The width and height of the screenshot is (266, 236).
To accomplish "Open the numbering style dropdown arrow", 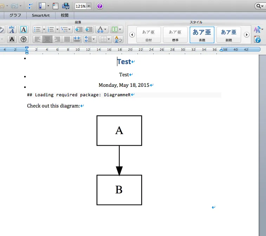I will (x=57, y=29).
